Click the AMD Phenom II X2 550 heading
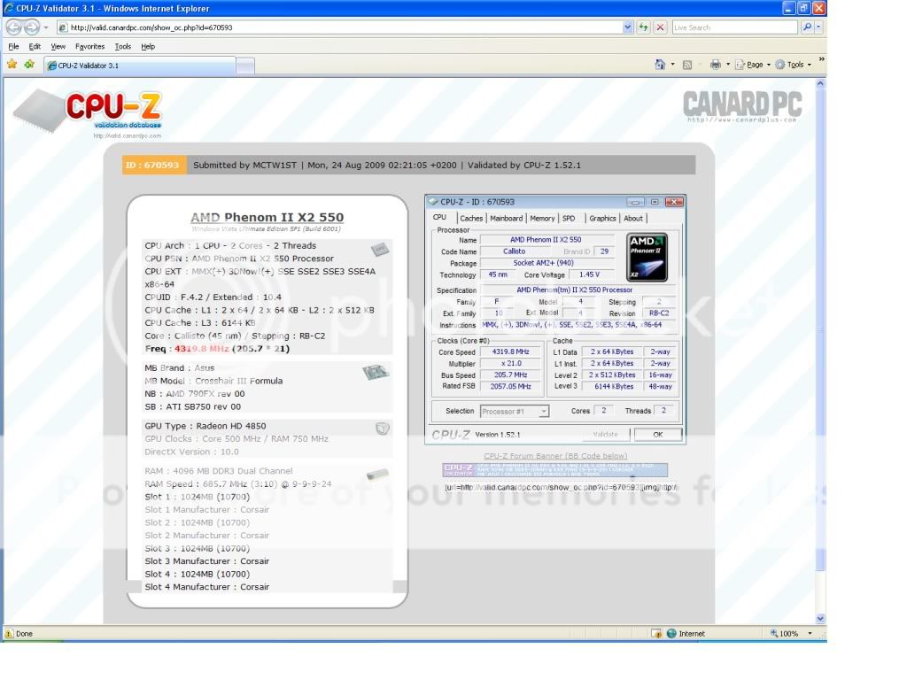This screenshot has height=680, width=907. [267, 218]
